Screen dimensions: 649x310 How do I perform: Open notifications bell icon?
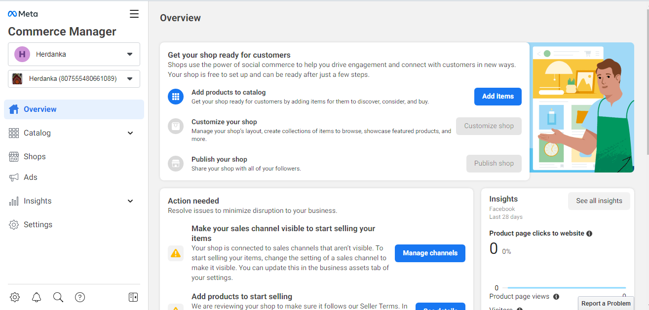click(x=37, y=297)
